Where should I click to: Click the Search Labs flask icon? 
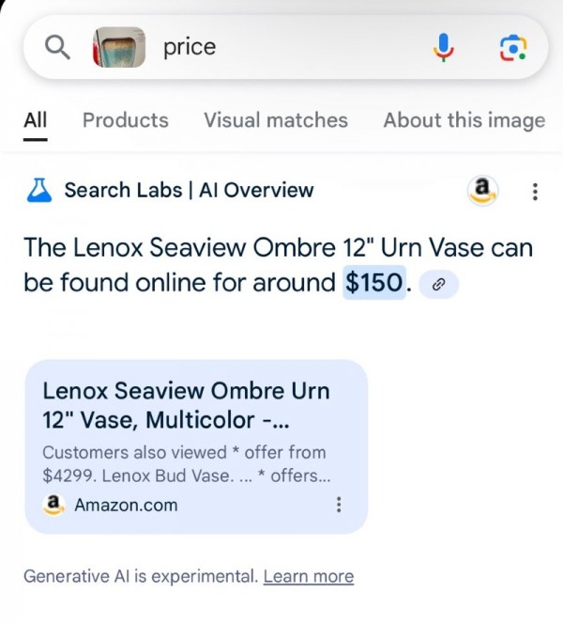pyautogui.click(x=38, y=191)
